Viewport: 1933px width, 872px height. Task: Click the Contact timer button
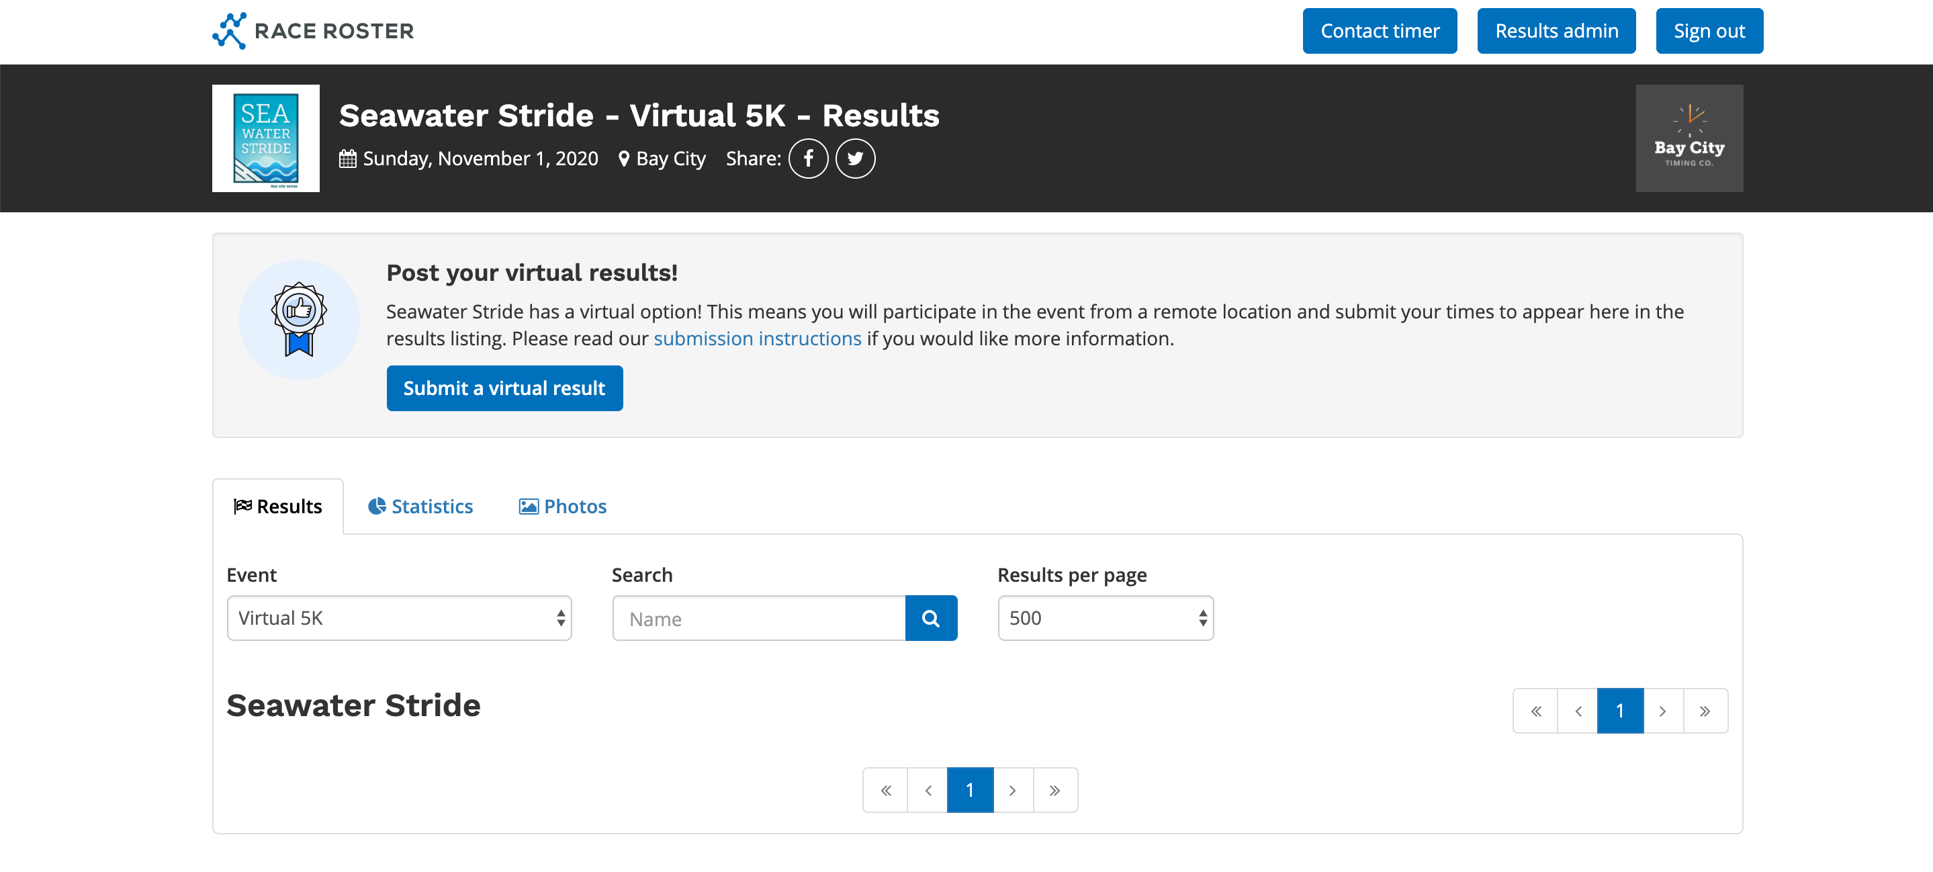[1379, 31]
